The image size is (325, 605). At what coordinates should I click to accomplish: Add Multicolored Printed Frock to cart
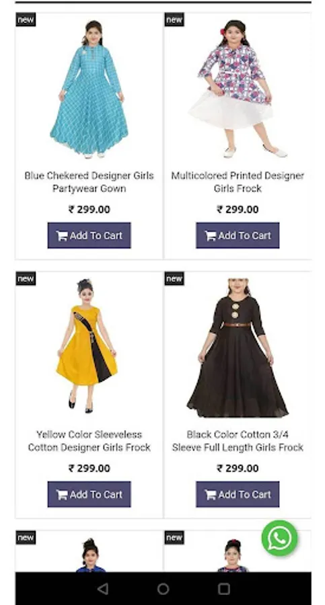238,235
